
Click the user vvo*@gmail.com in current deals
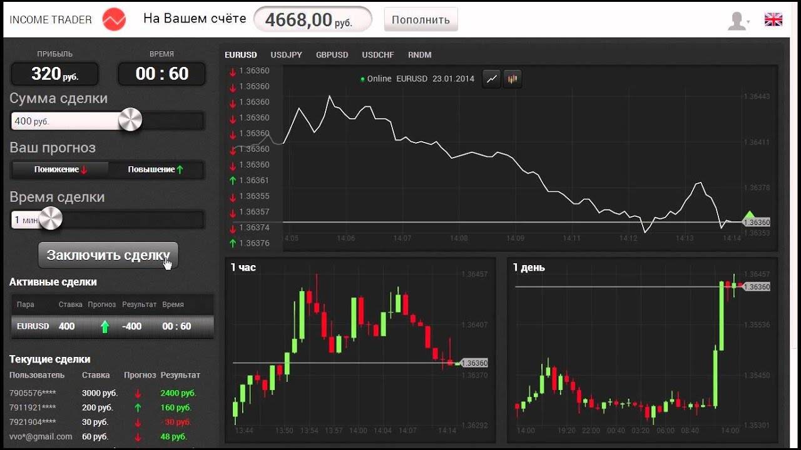41,437
